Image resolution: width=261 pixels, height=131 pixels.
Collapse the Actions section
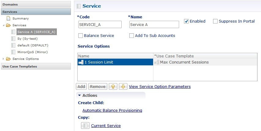[x=79, y=95]
